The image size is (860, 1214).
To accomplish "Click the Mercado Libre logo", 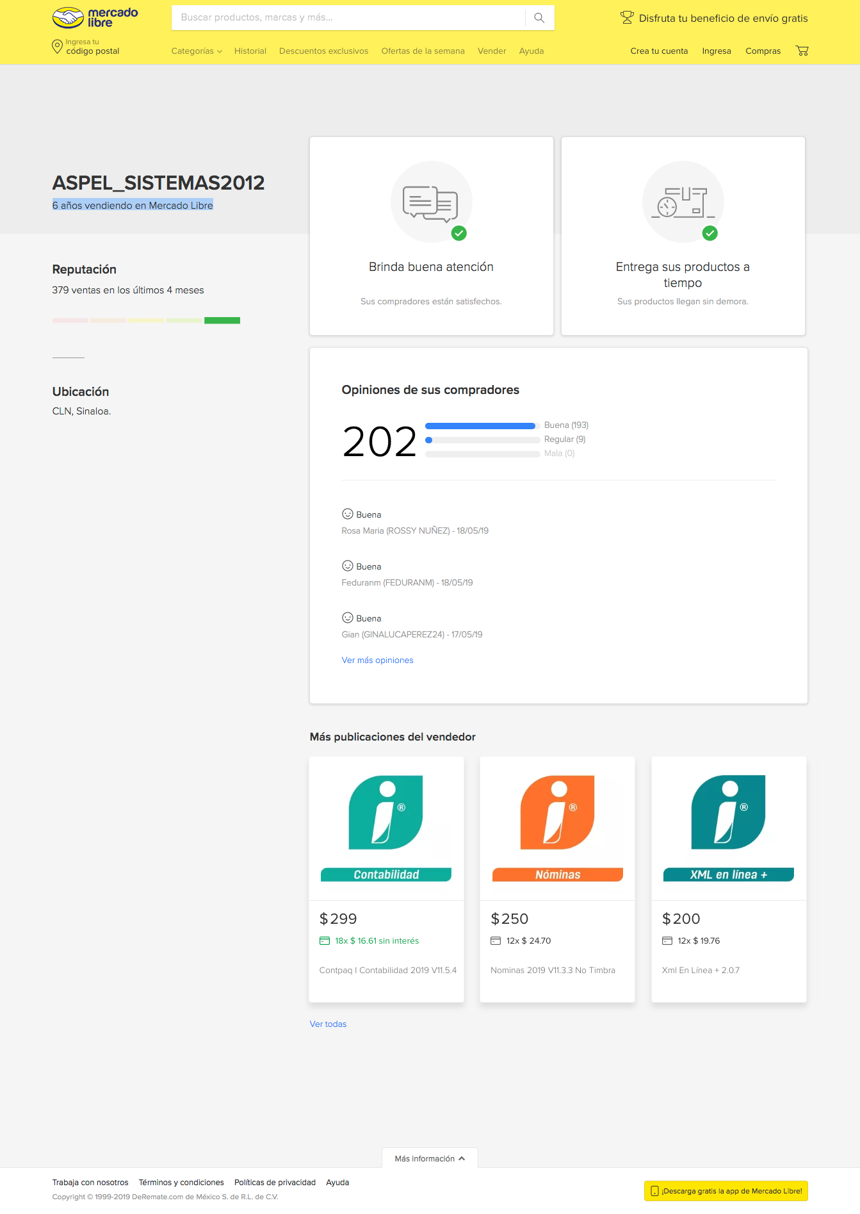I will tap(95, 18).
